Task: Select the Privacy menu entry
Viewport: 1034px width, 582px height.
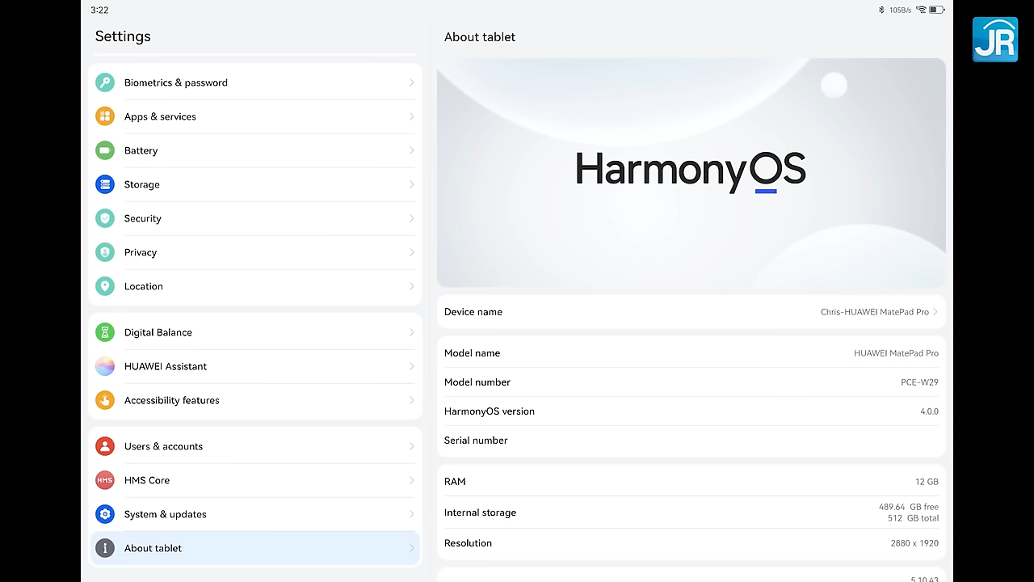Action: point(255,252)
